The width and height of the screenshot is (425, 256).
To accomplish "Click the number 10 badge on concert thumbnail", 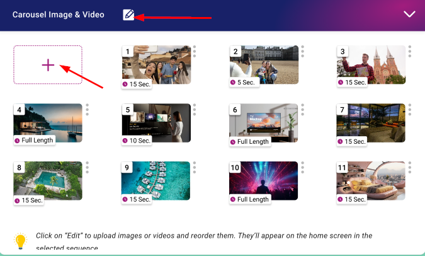I will (235, 168).
